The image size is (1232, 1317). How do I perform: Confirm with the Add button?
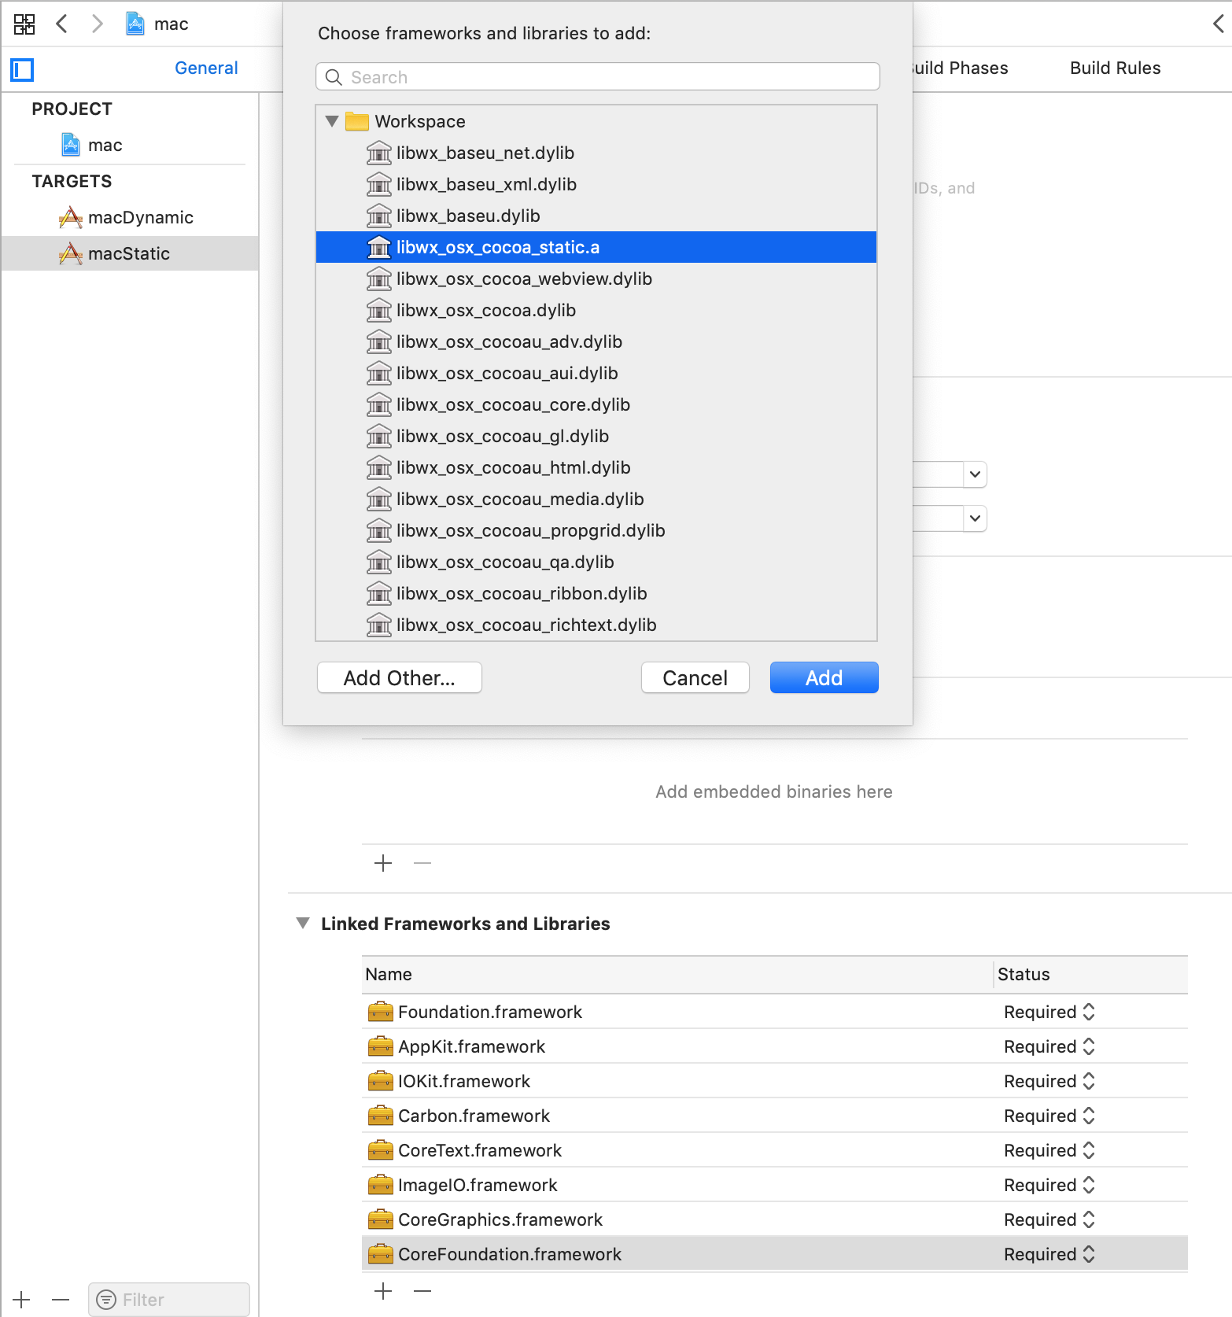coord(824,677)
